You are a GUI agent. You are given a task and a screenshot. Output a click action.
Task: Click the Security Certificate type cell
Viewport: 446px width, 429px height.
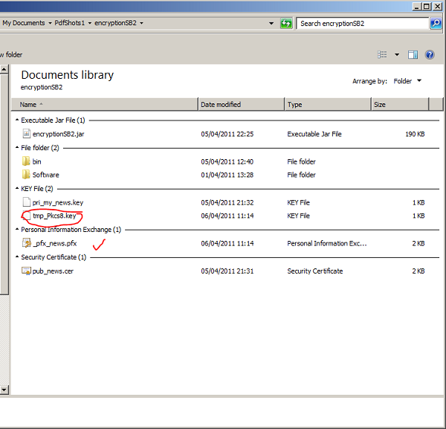coord(315,271)
